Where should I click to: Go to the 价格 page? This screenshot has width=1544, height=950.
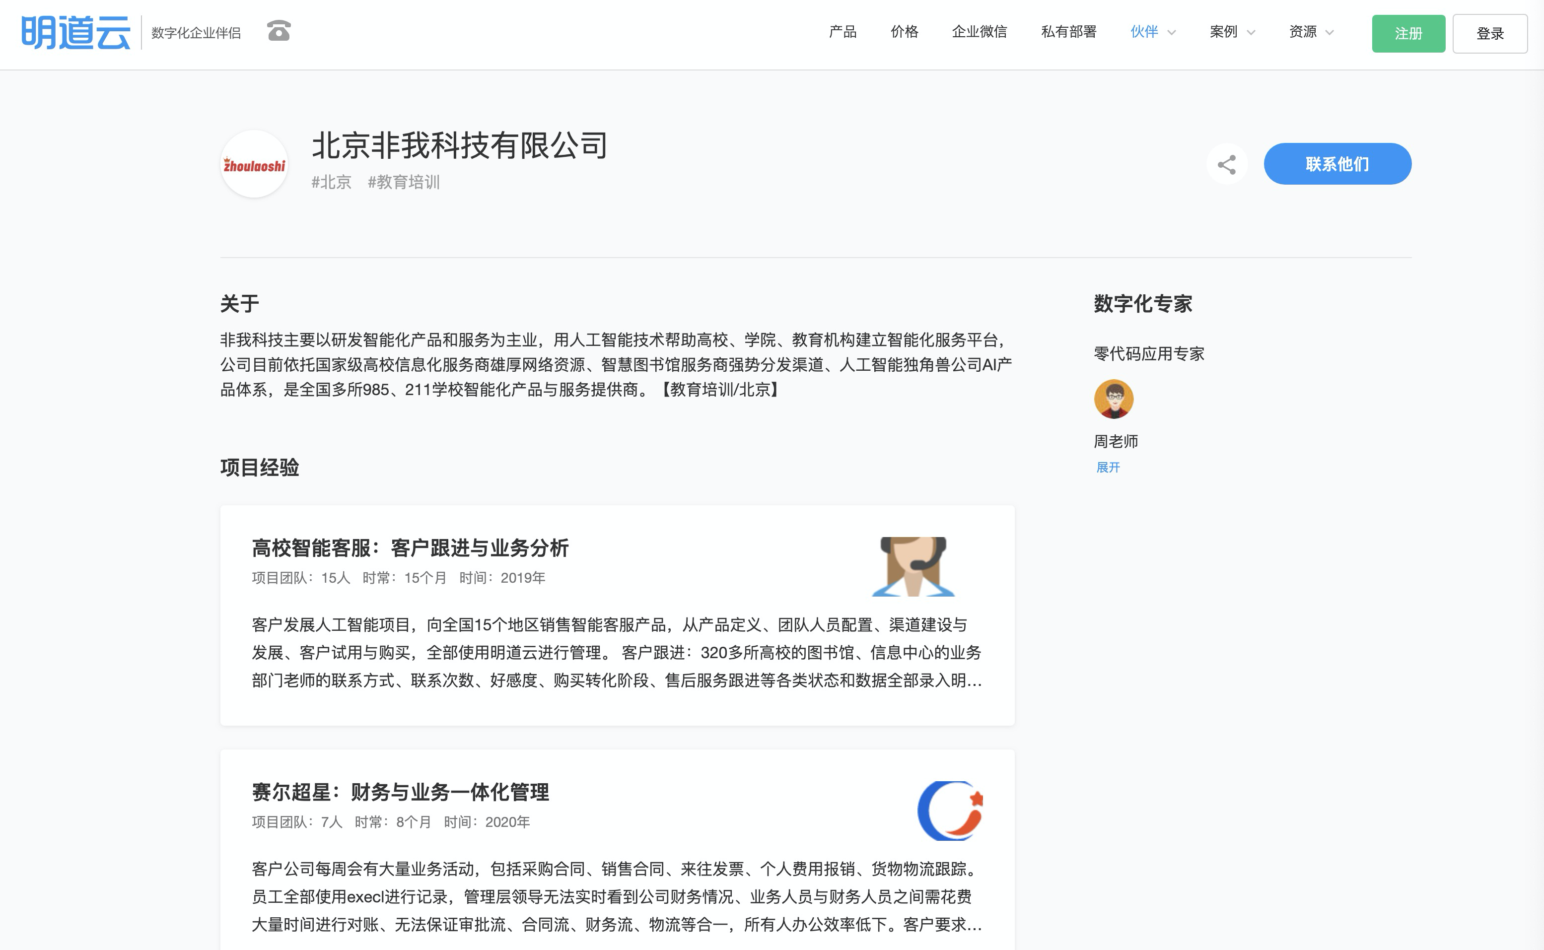pyautogui.click(x=904, y=32)
